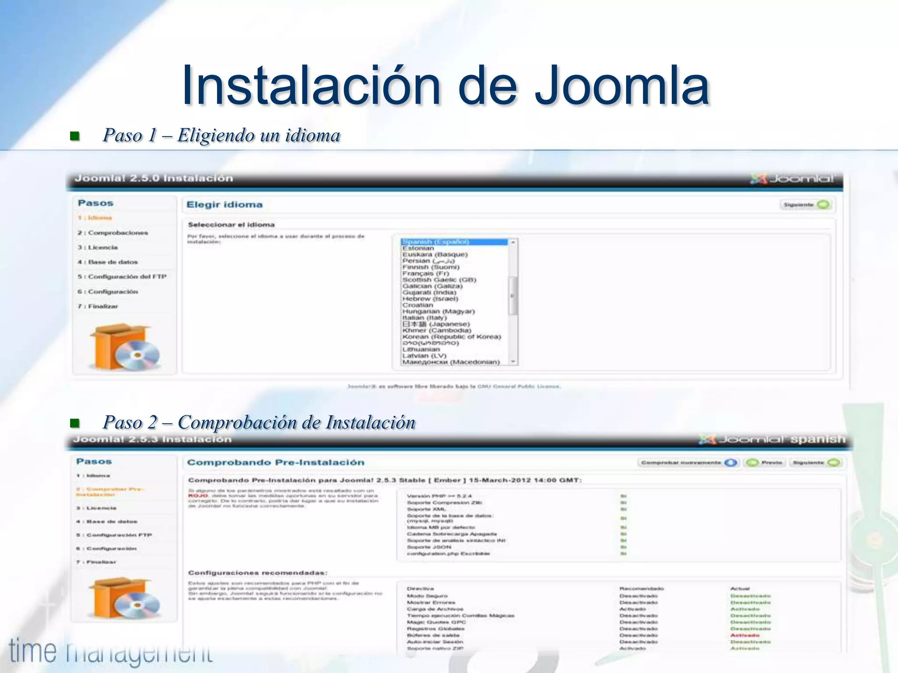
Task: Select step 1 Idioma in the 2.5.0 Pasos list
Action: (95, 218)
